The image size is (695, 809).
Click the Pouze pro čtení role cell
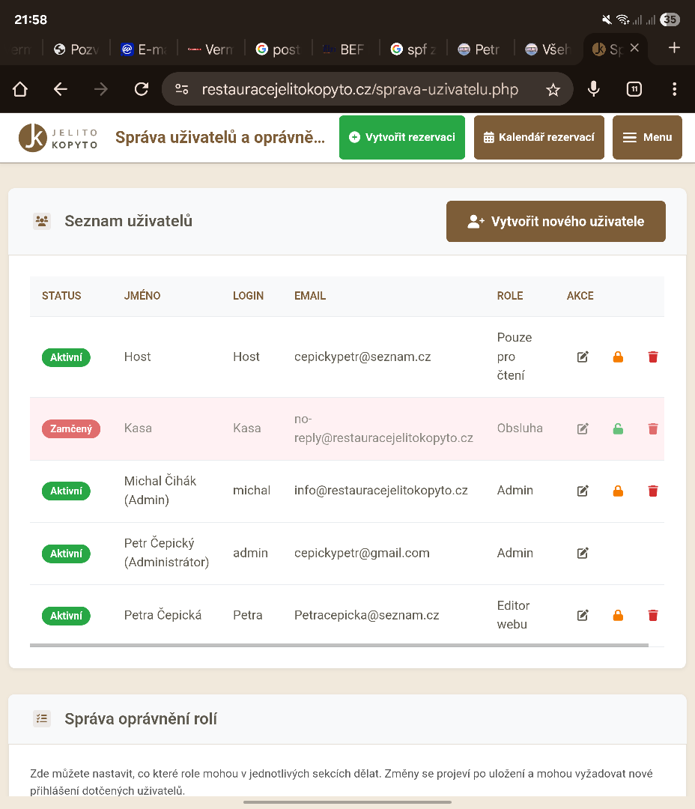pyautogui.click(x=515, y=357)
